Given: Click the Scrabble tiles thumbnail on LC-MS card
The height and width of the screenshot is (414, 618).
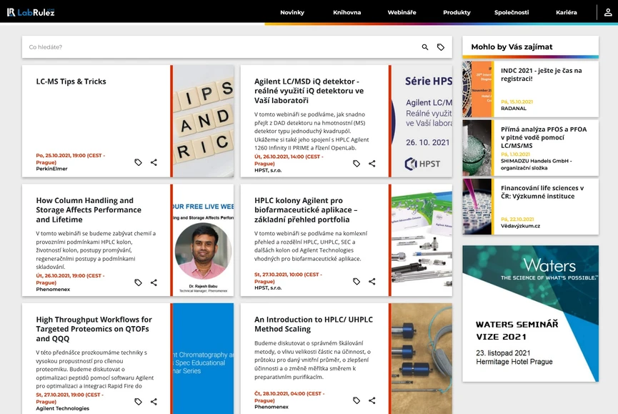Looking at the screenshot, I should pos(204,121).
